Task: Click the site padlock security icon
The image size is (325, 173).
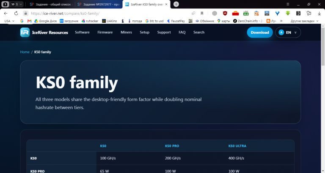Action: [25, 13]
